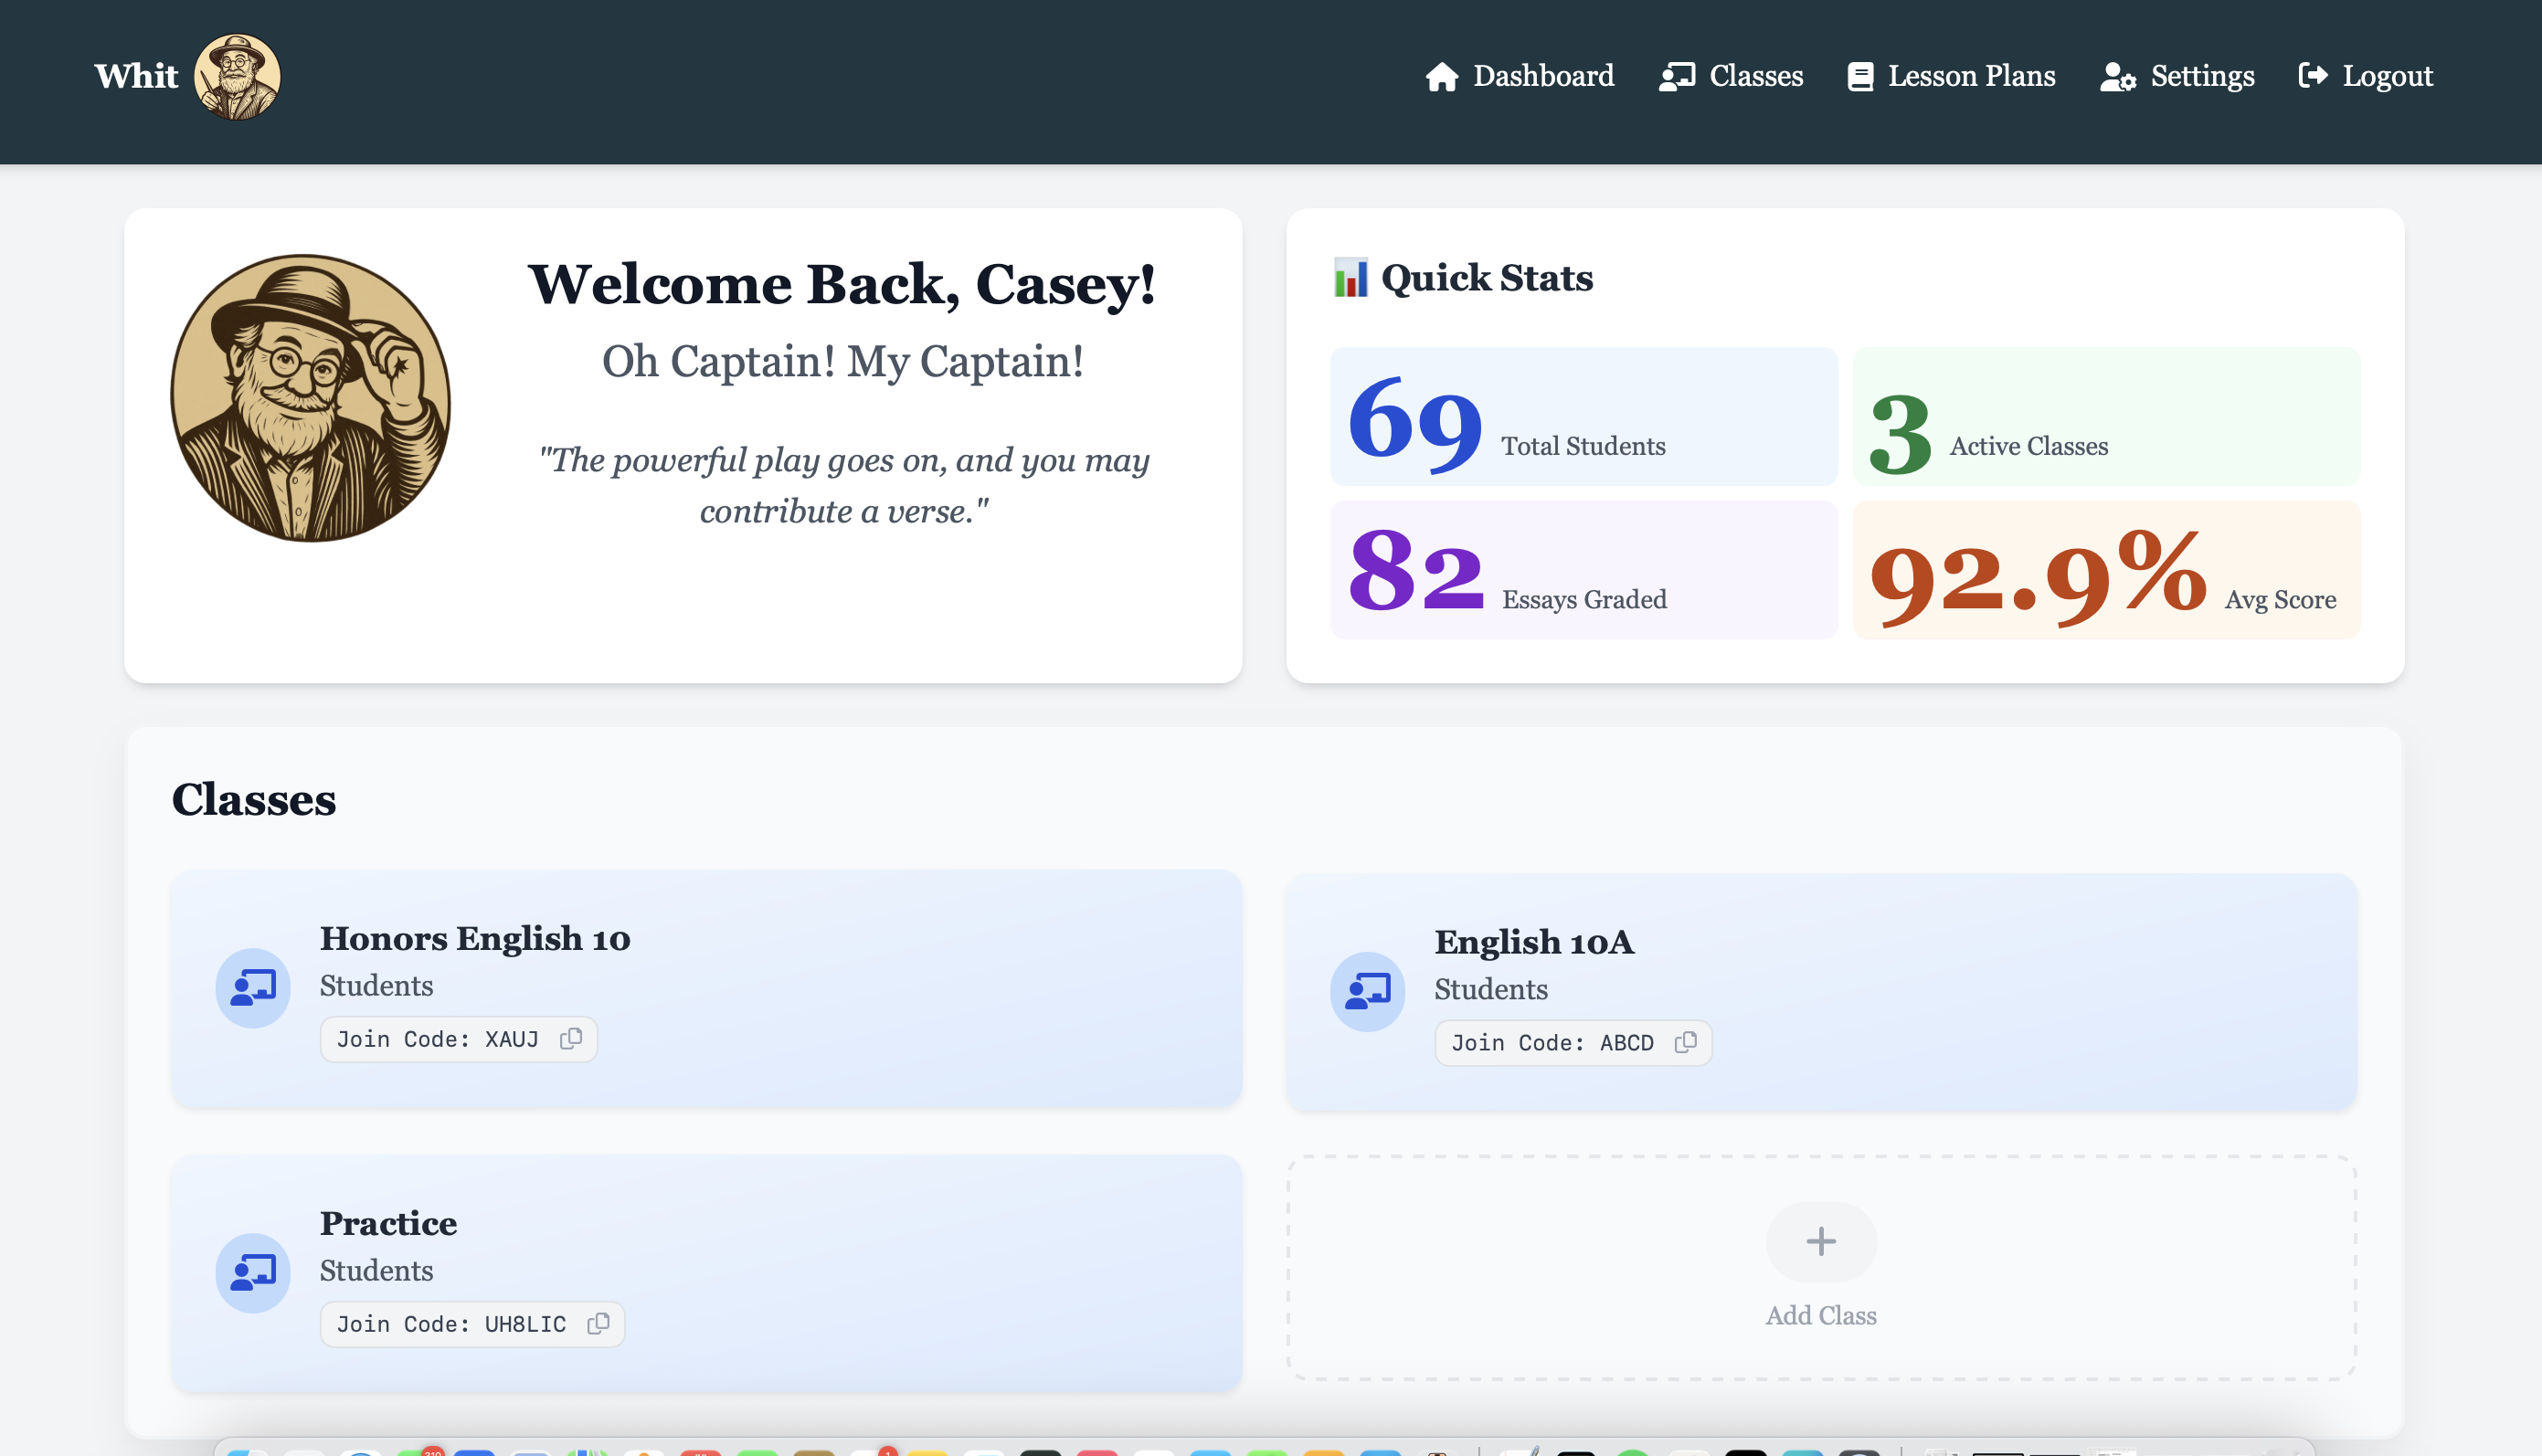
Task: Click the 69 Total Students stat tile
Action: click(1584, 417)
